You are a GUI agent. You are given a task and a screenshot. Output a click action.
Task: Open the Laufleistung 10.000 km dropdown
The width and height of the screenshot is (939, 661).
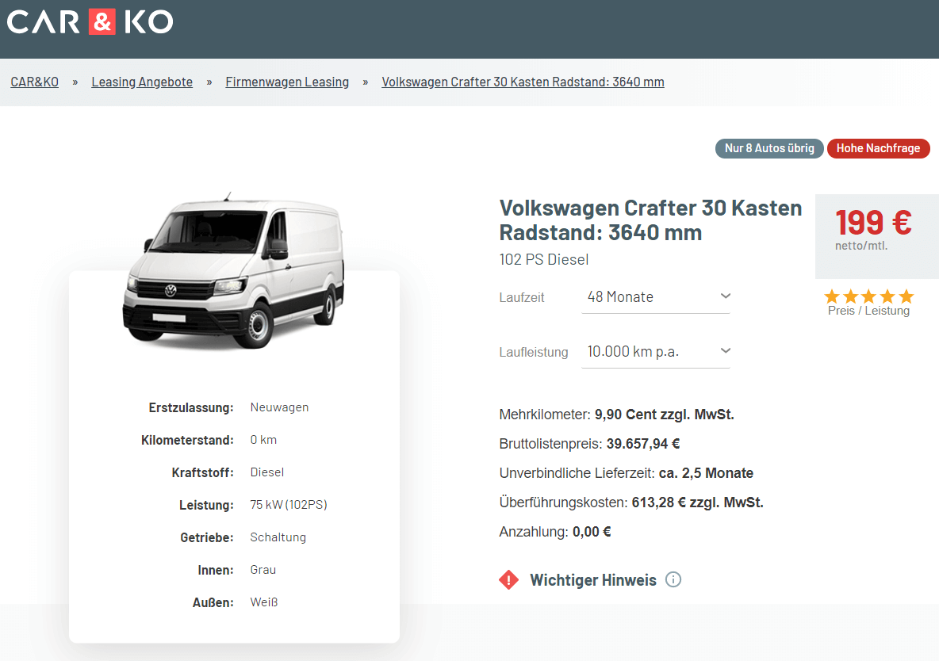pyautogui.click(x=656, y=351)
